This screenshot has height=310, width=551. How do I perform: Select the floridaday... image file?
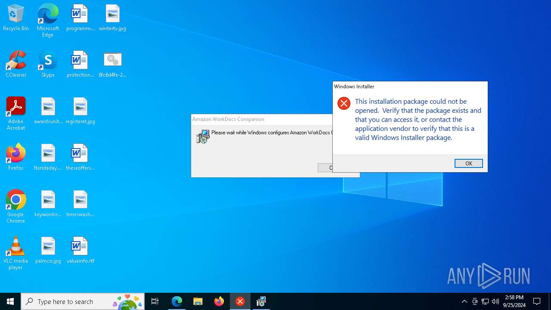(x=48, y=158)
